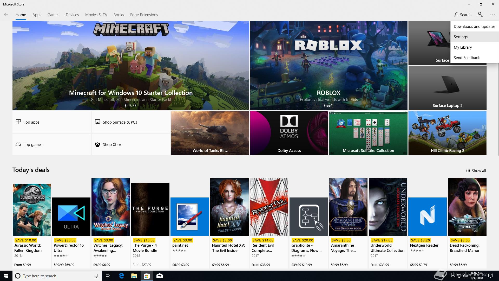
Task: Open File Explorer from the taskbar
Action: pyautogui.click(x=134, y=276)
